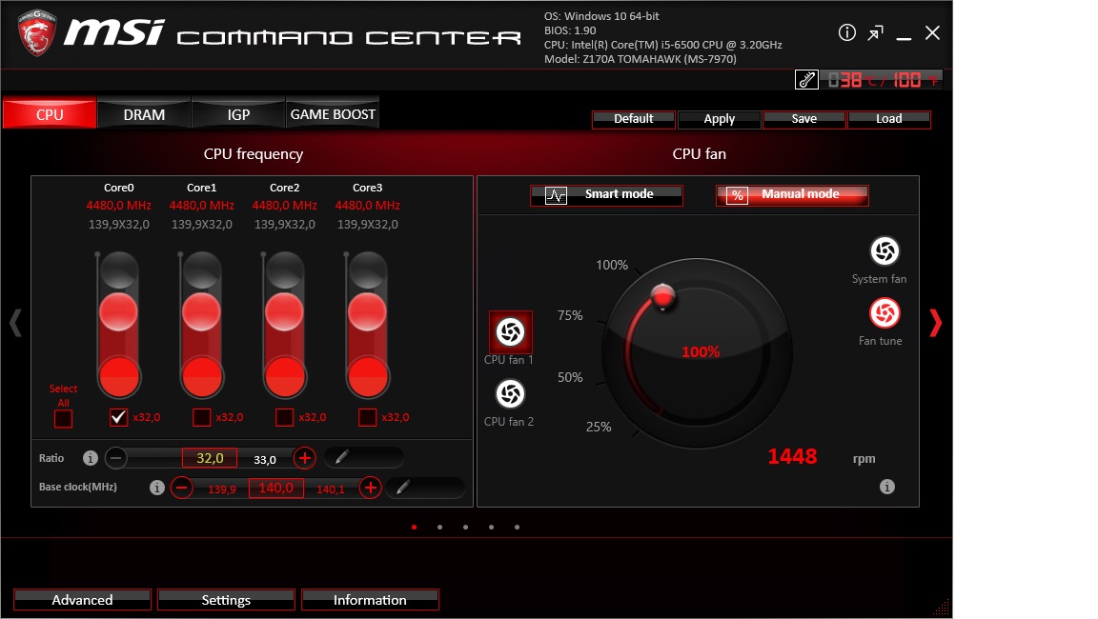
Task: Enable Manual mode for CPU fan
Action: 792,194
